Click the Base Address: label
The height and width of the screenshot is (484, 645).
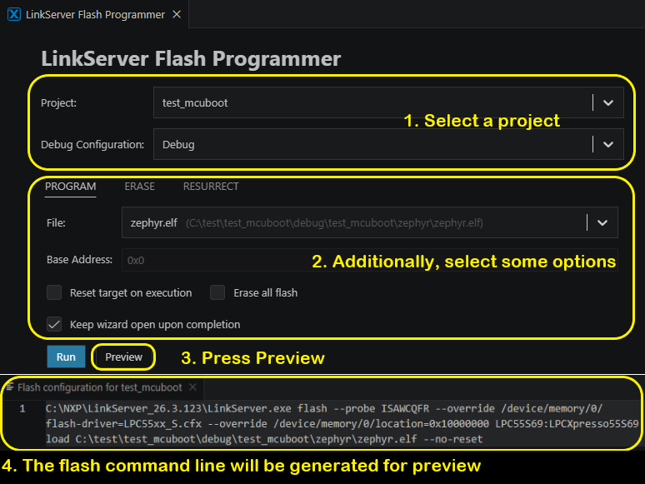coord(79,260)
